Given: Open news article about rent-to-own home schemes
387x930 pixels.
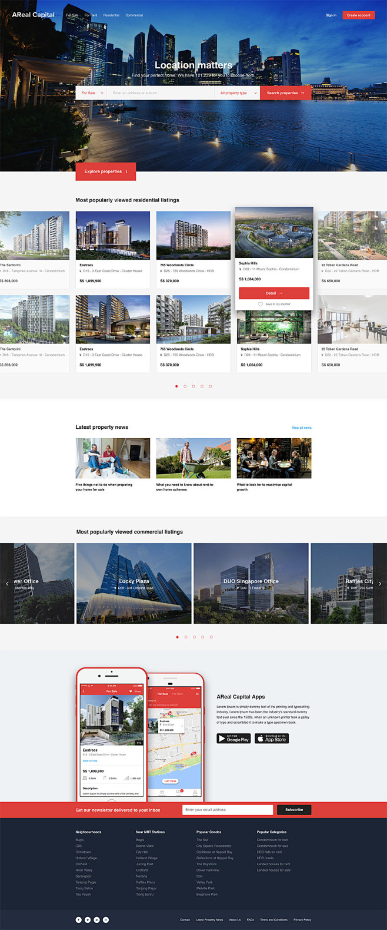Looking at the screenshot, I should coord(193,465).
